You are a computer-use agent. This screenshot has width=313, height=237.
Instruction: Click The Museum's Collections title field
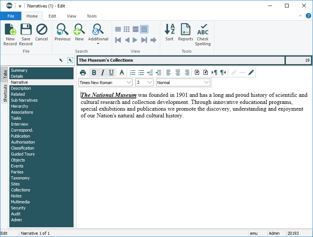181,60
